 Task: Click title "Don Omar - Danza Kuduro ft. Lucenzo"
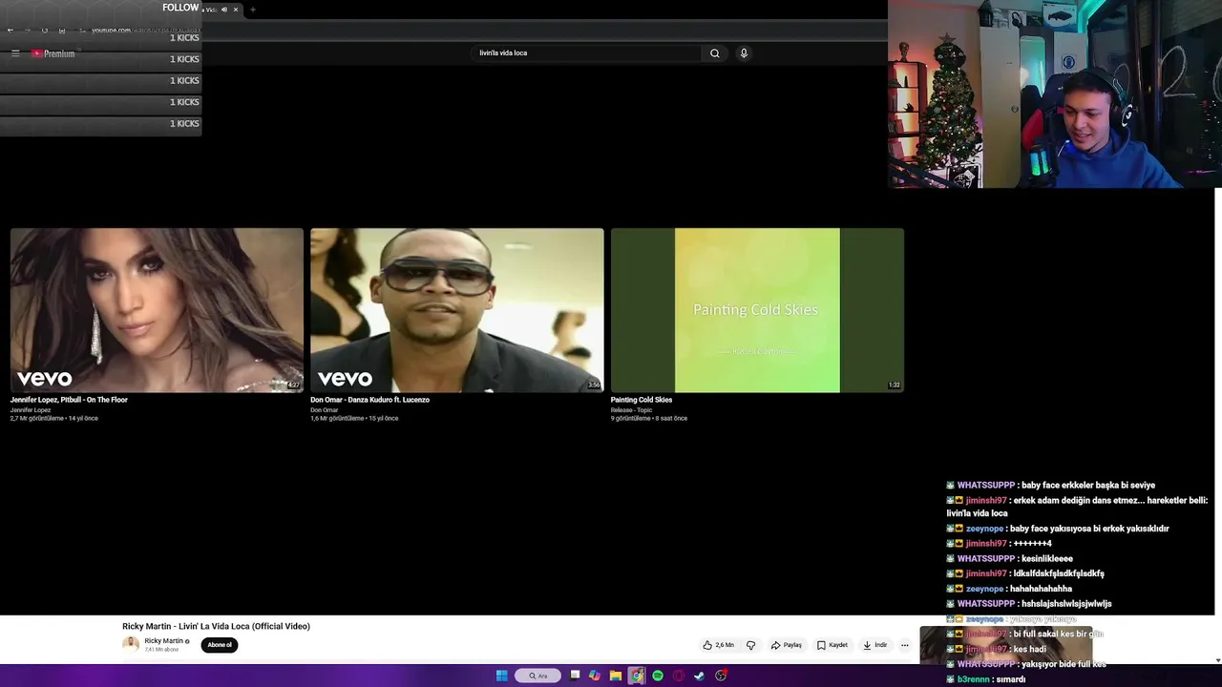[369, 400]
